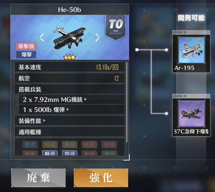Tap the three star rarity icons
Screen dimensions: 215x192
[x=69, y=57]
